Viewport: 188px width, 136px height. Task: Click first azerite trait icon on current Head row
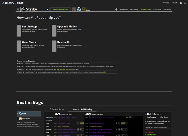[x=78, y=123]
